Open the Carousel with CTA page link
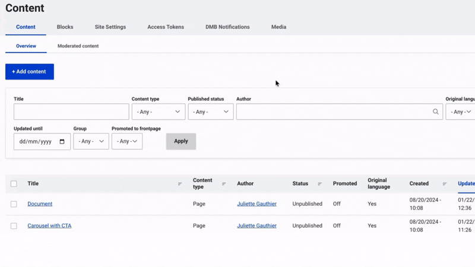Viewport: 475px width, 267px height. 49,225
